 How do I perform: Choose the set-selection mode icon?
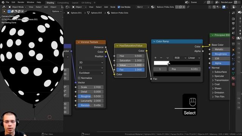9,11
